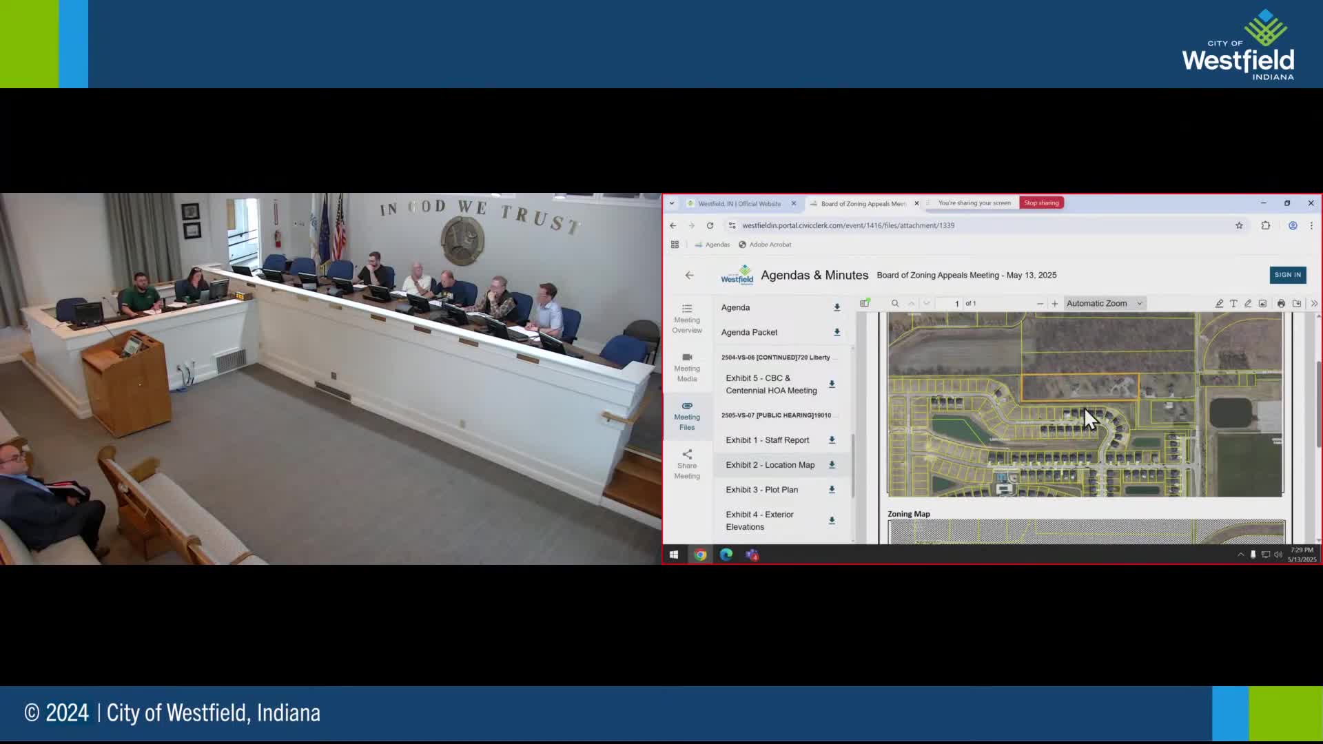This screenshot has height=744, width=1323.
Task: Open Exhibit 3 - Plot Plan
Action: 761,490
